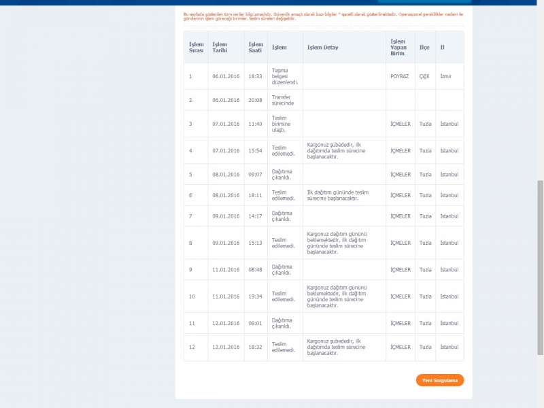Viewport: 544px width, 408px height.
Task: Click the İşlem Tarihi column header
Action: [220, 48]
